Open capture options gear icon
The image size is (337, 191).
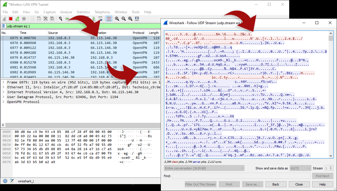[24, 19]
